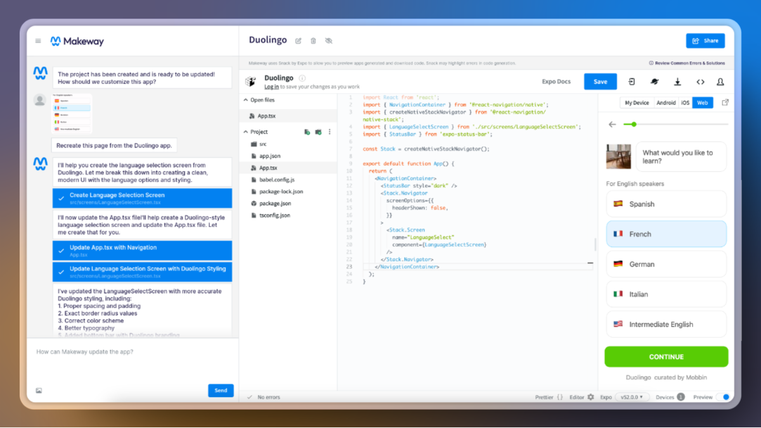Expand the src folder
Viewport: 761px width, 428px height.
coord(289,144)
